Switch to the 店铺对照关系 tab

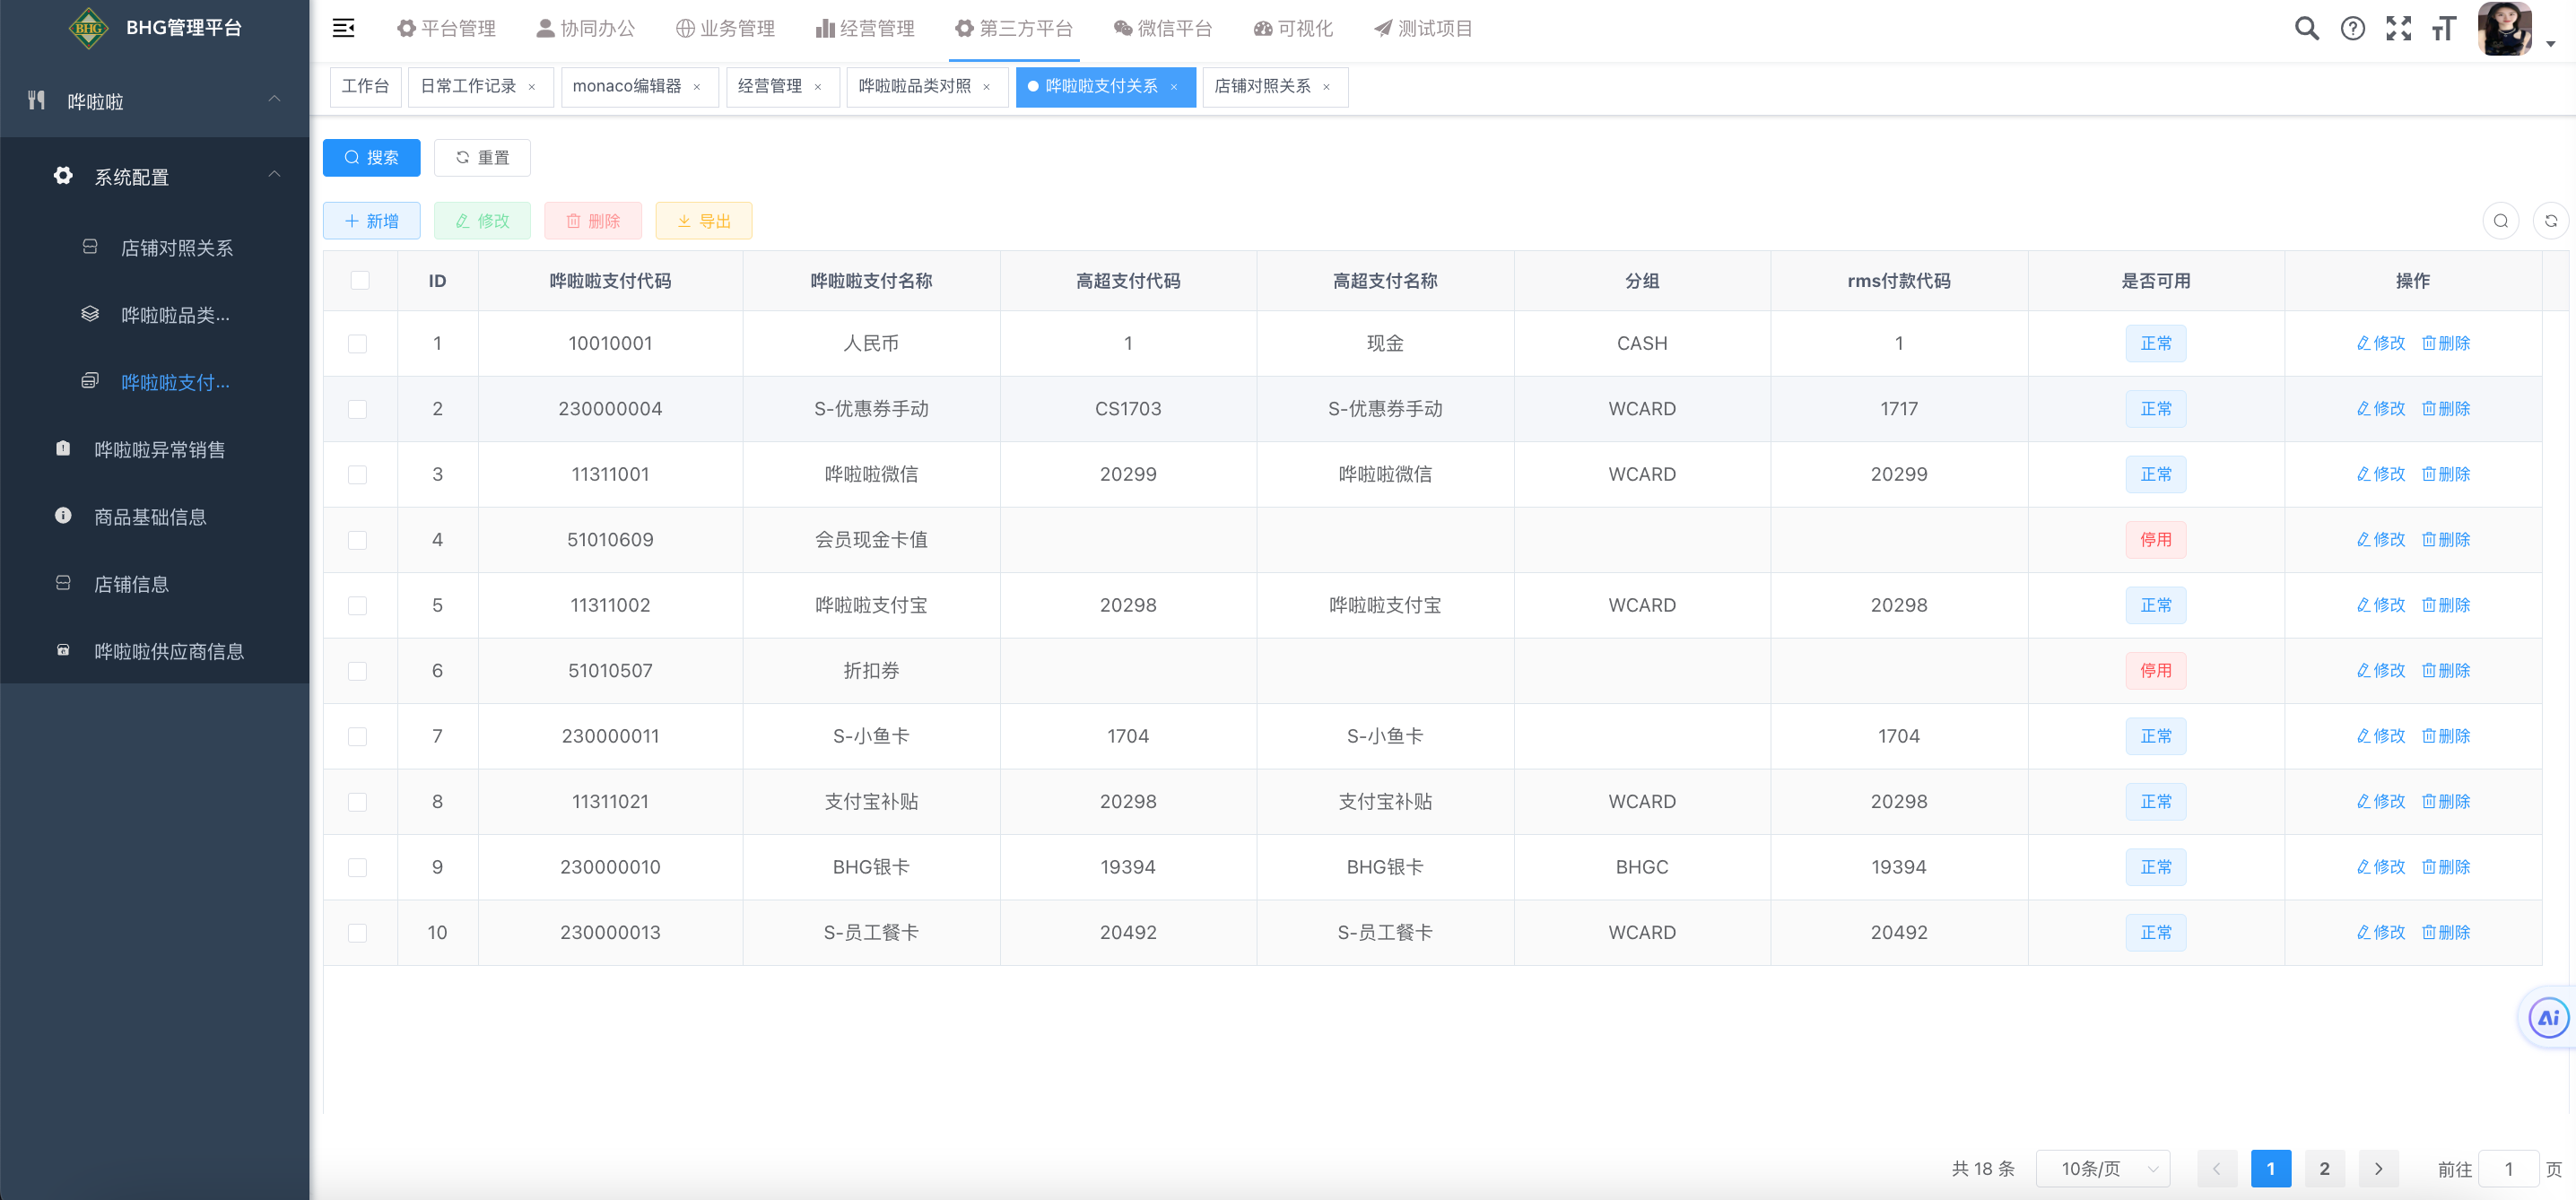pyautogui.click(x=1261, y=87)
